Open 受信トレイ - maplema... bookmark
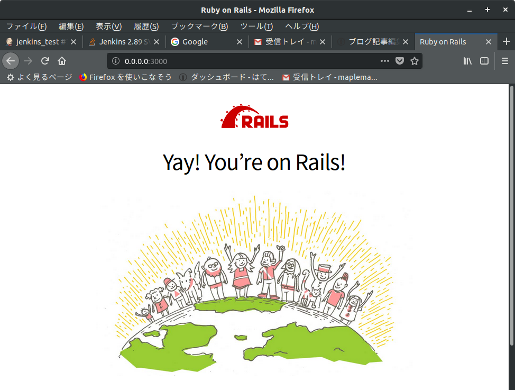515x390 pixels. (330, 77)
